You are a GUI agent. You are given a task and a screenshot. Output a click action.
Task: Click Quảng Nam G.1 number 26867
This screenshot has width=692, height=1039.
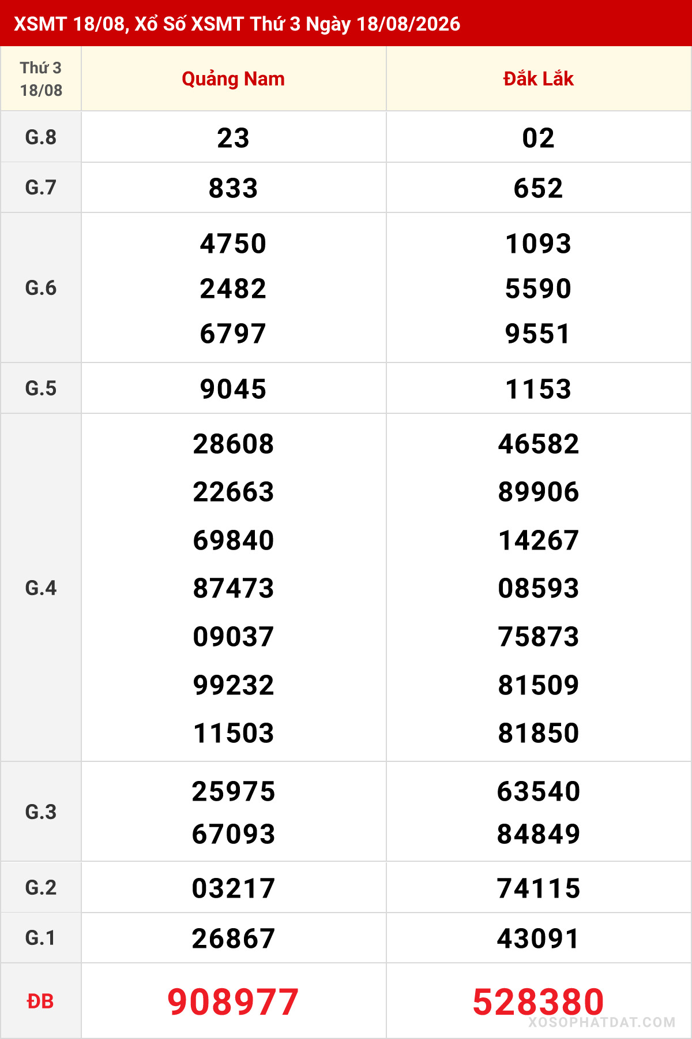[x=233, y=939]
